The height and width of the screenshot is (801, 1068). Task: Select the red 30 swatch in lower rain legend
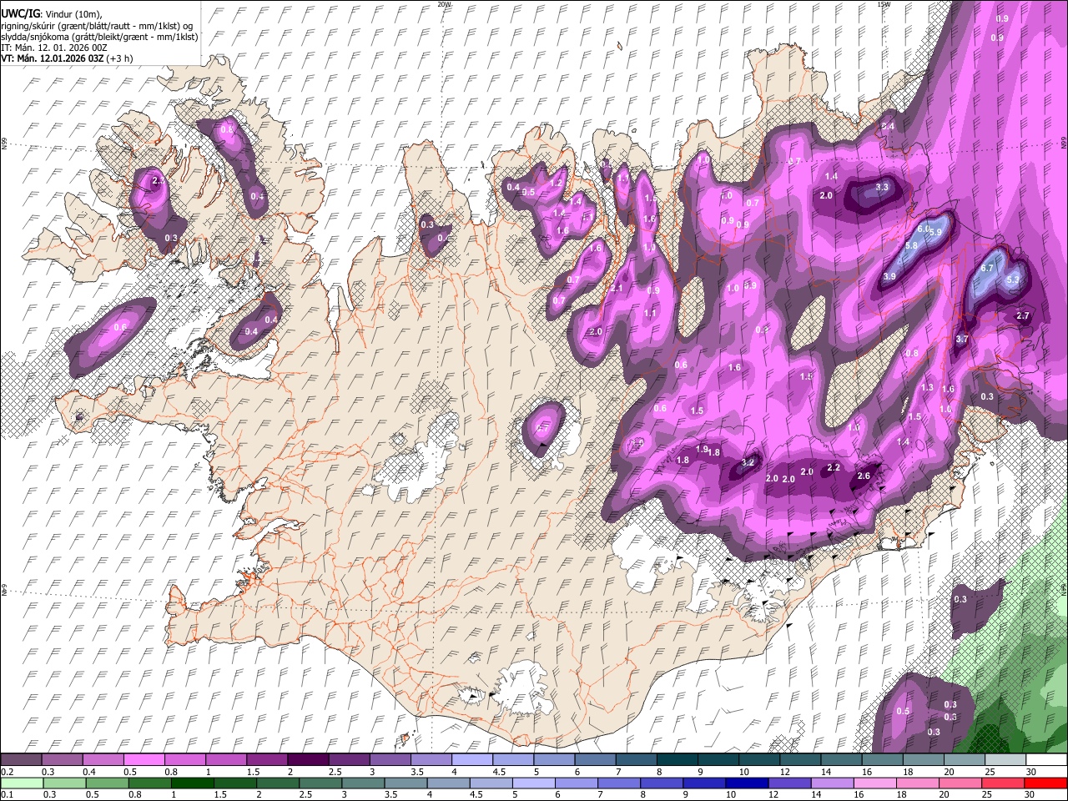click(x=1047, y=783)
